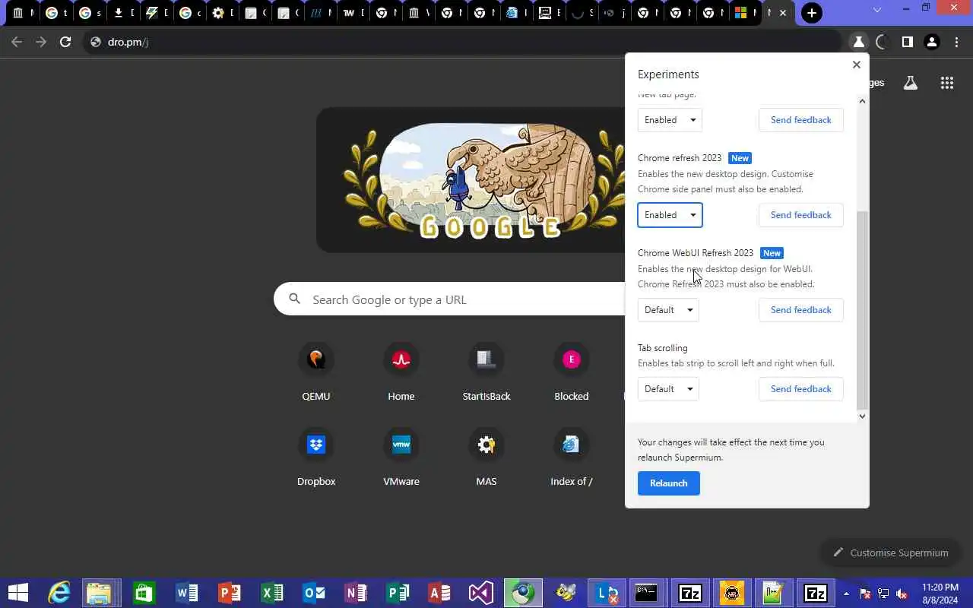Open the StartIsBack shortcut
Viewport: 973px width, 608px height.
(x=486, y=372)
